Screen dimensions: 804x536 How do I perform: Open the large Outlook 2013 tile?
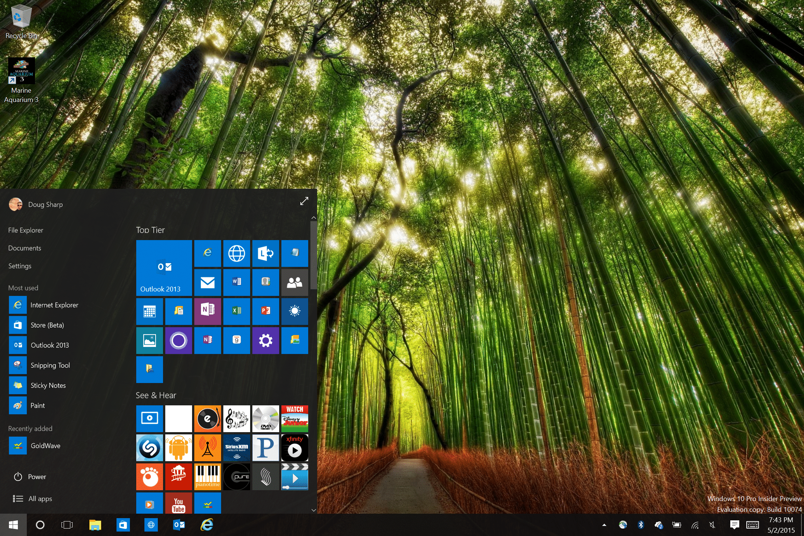point(164,268)
